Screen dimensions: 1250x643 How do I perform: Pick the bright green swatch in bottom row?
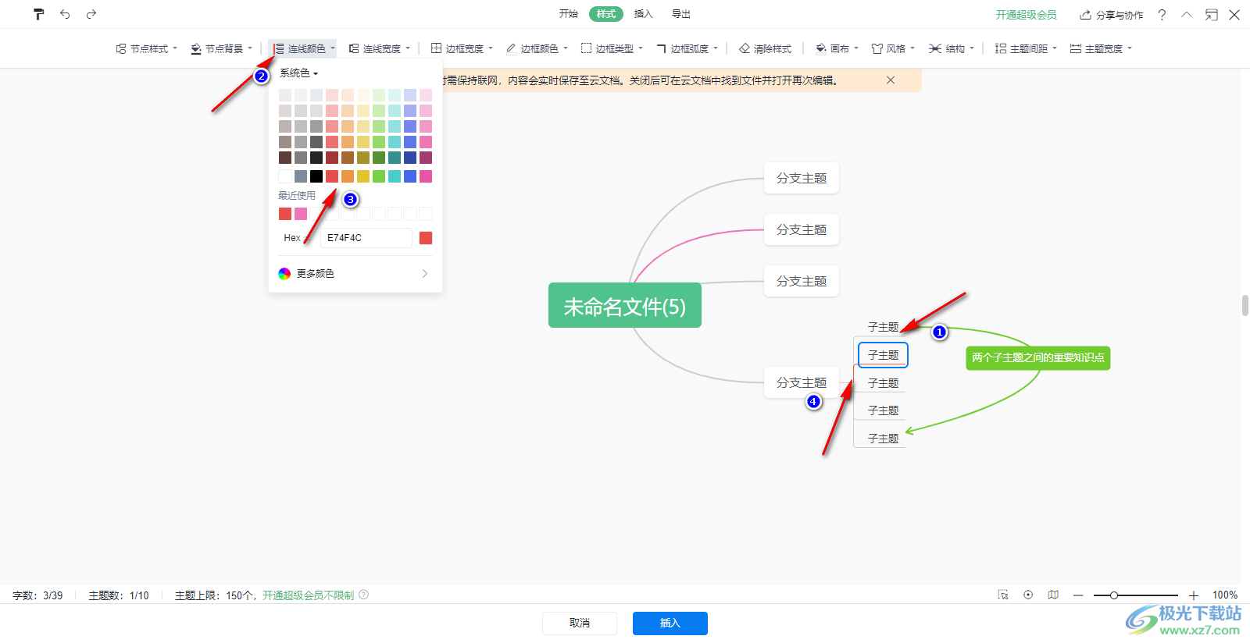coord(379,176)
